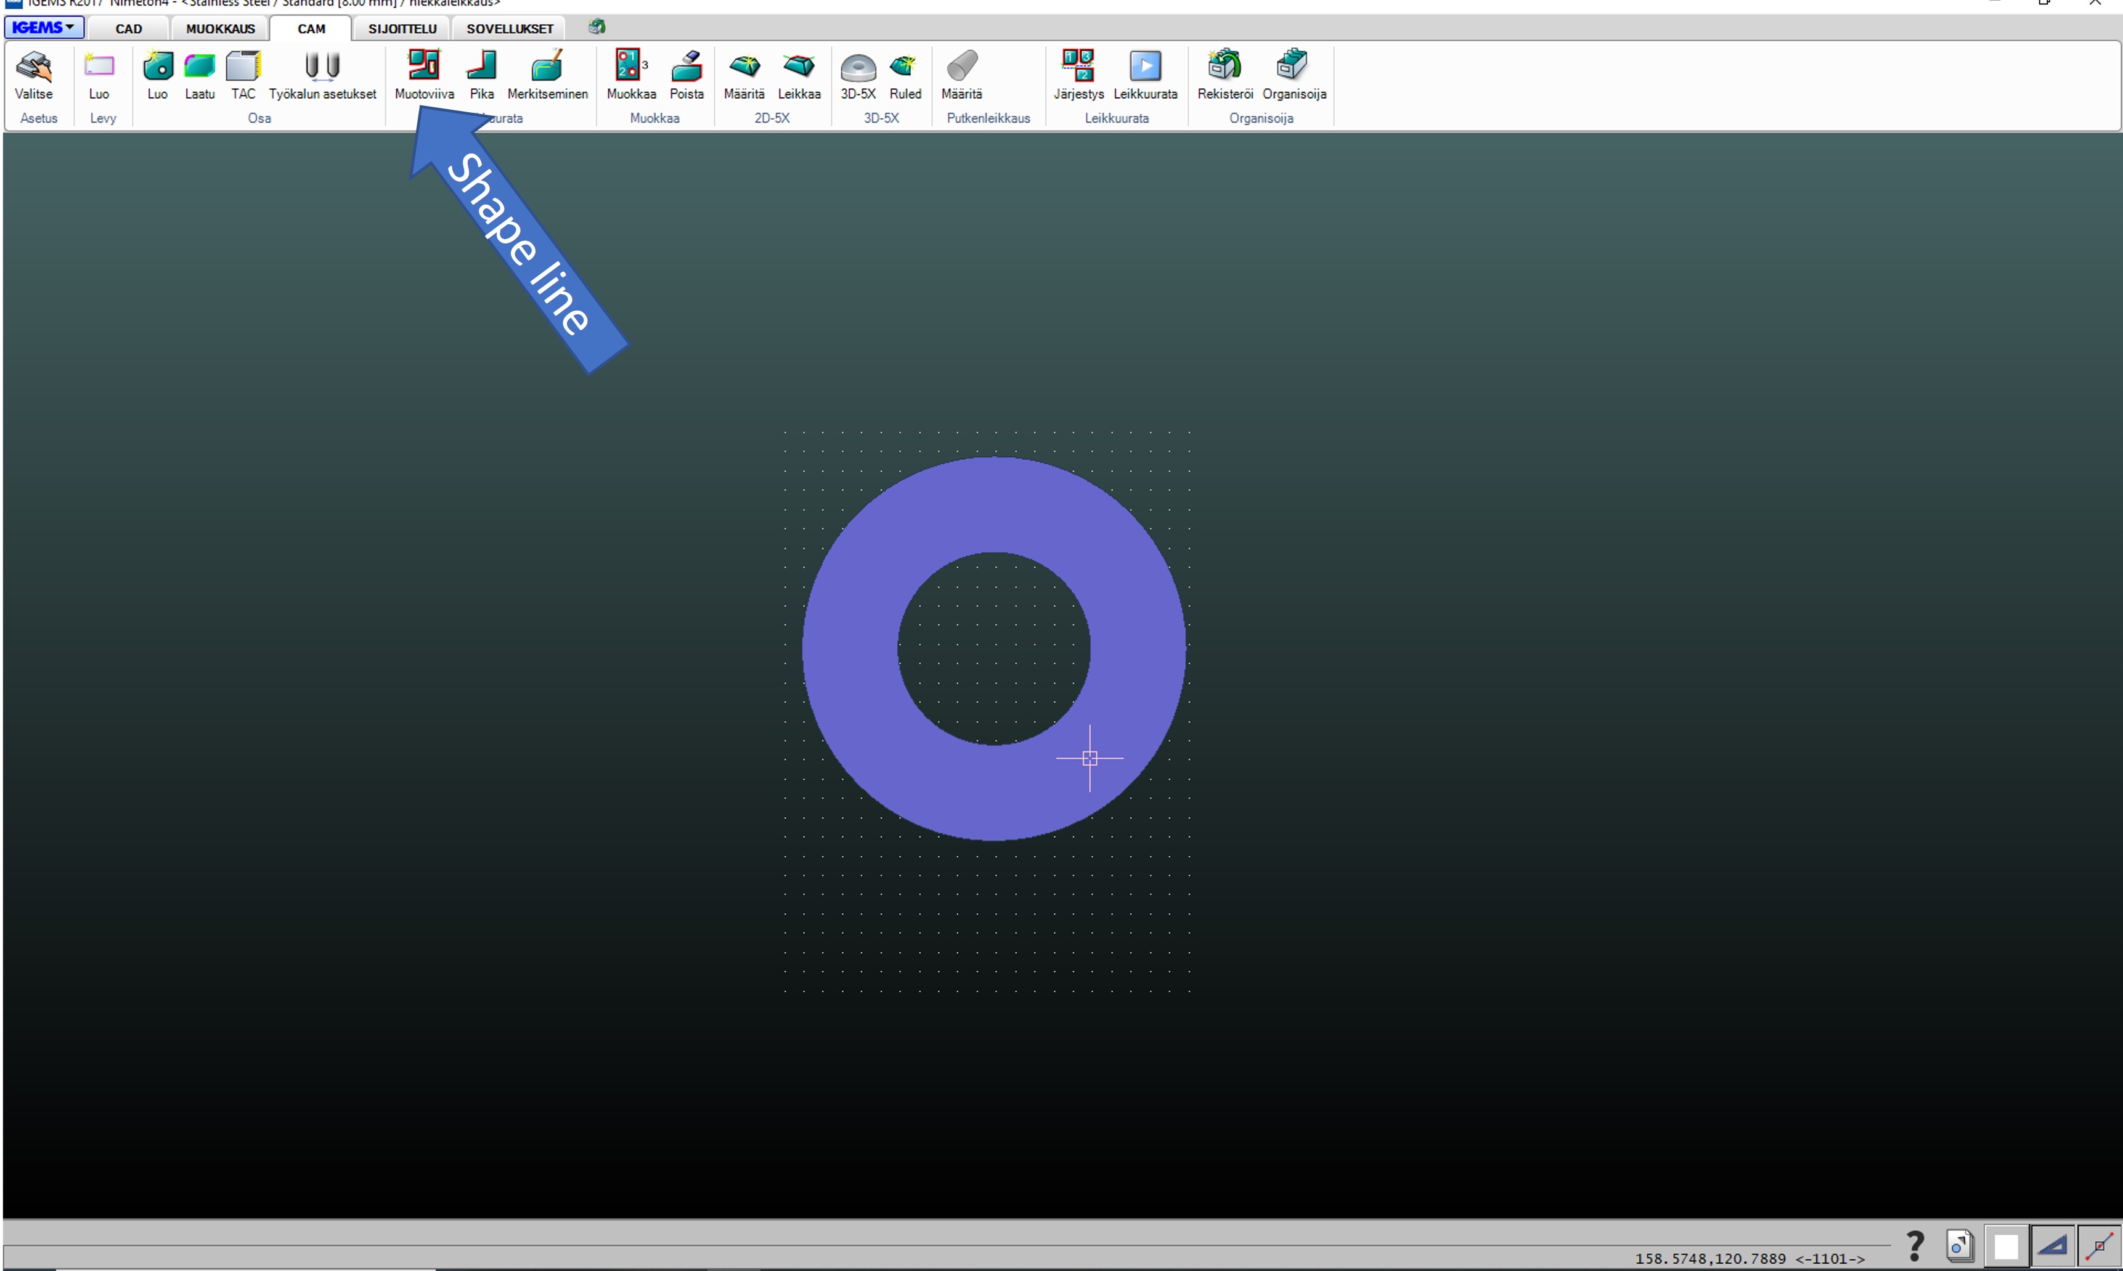
Task: Open Työkalun asetukset tool settings
Action: point(322,75)
